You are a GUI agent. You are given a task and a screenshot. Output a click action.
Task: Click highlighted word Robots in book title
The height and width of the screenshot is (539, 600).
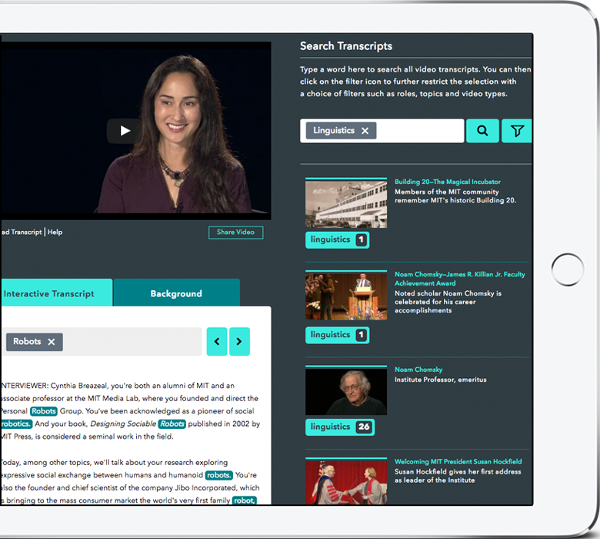[x=172, y=424]
